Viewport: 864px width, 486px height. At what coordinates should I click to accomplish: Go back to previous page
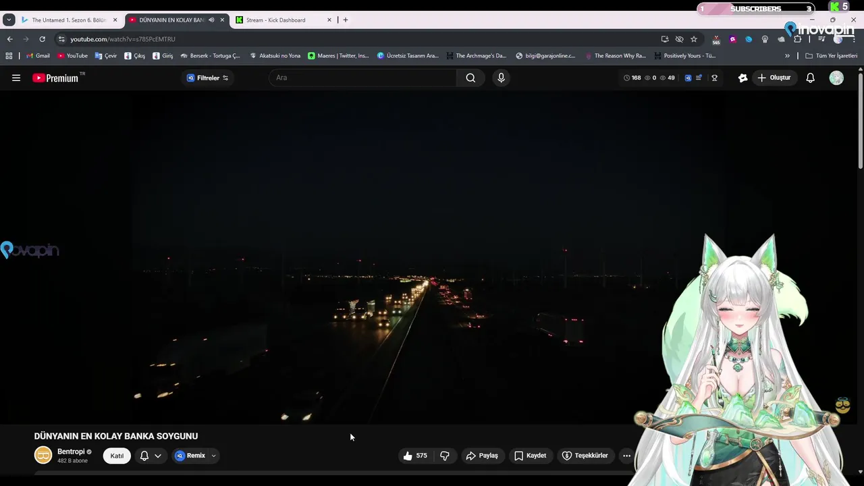tap(9, 39)
